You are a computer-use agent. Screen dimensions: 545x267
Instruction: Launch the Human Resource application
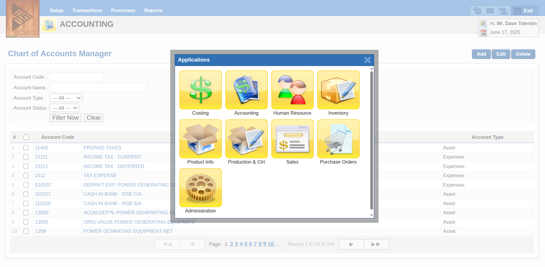pos(292,90)
